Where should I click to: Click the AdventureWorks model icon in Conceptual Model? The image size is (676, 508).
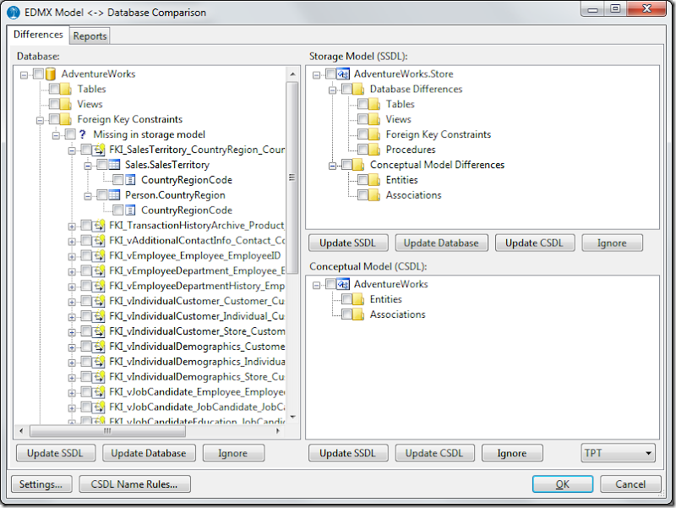point(343,284)
